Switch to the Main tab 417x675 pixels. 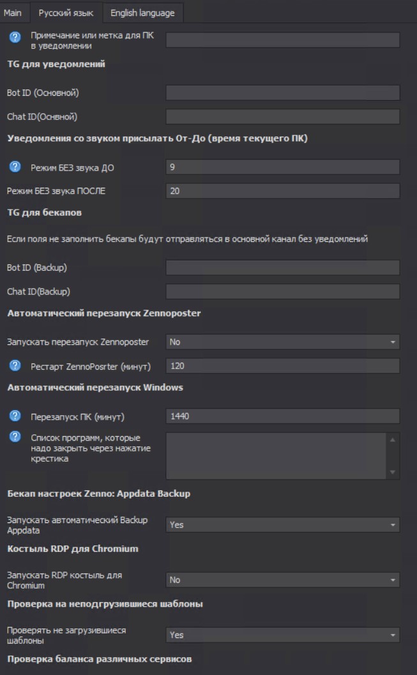(13, 13)
